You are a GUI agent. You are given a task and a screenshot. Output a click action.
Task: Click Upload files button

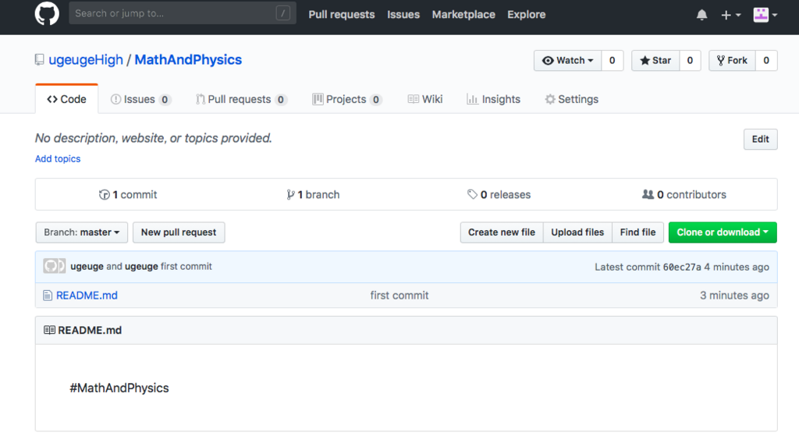click(577, 232)
